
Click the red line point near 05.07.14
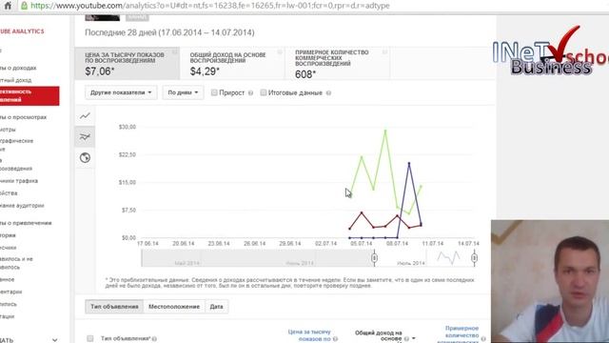pyautogui.click(x=362, y=212)
